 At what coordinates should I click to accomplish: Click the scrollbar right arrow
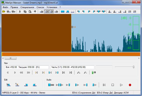click(x=139, y=58)
